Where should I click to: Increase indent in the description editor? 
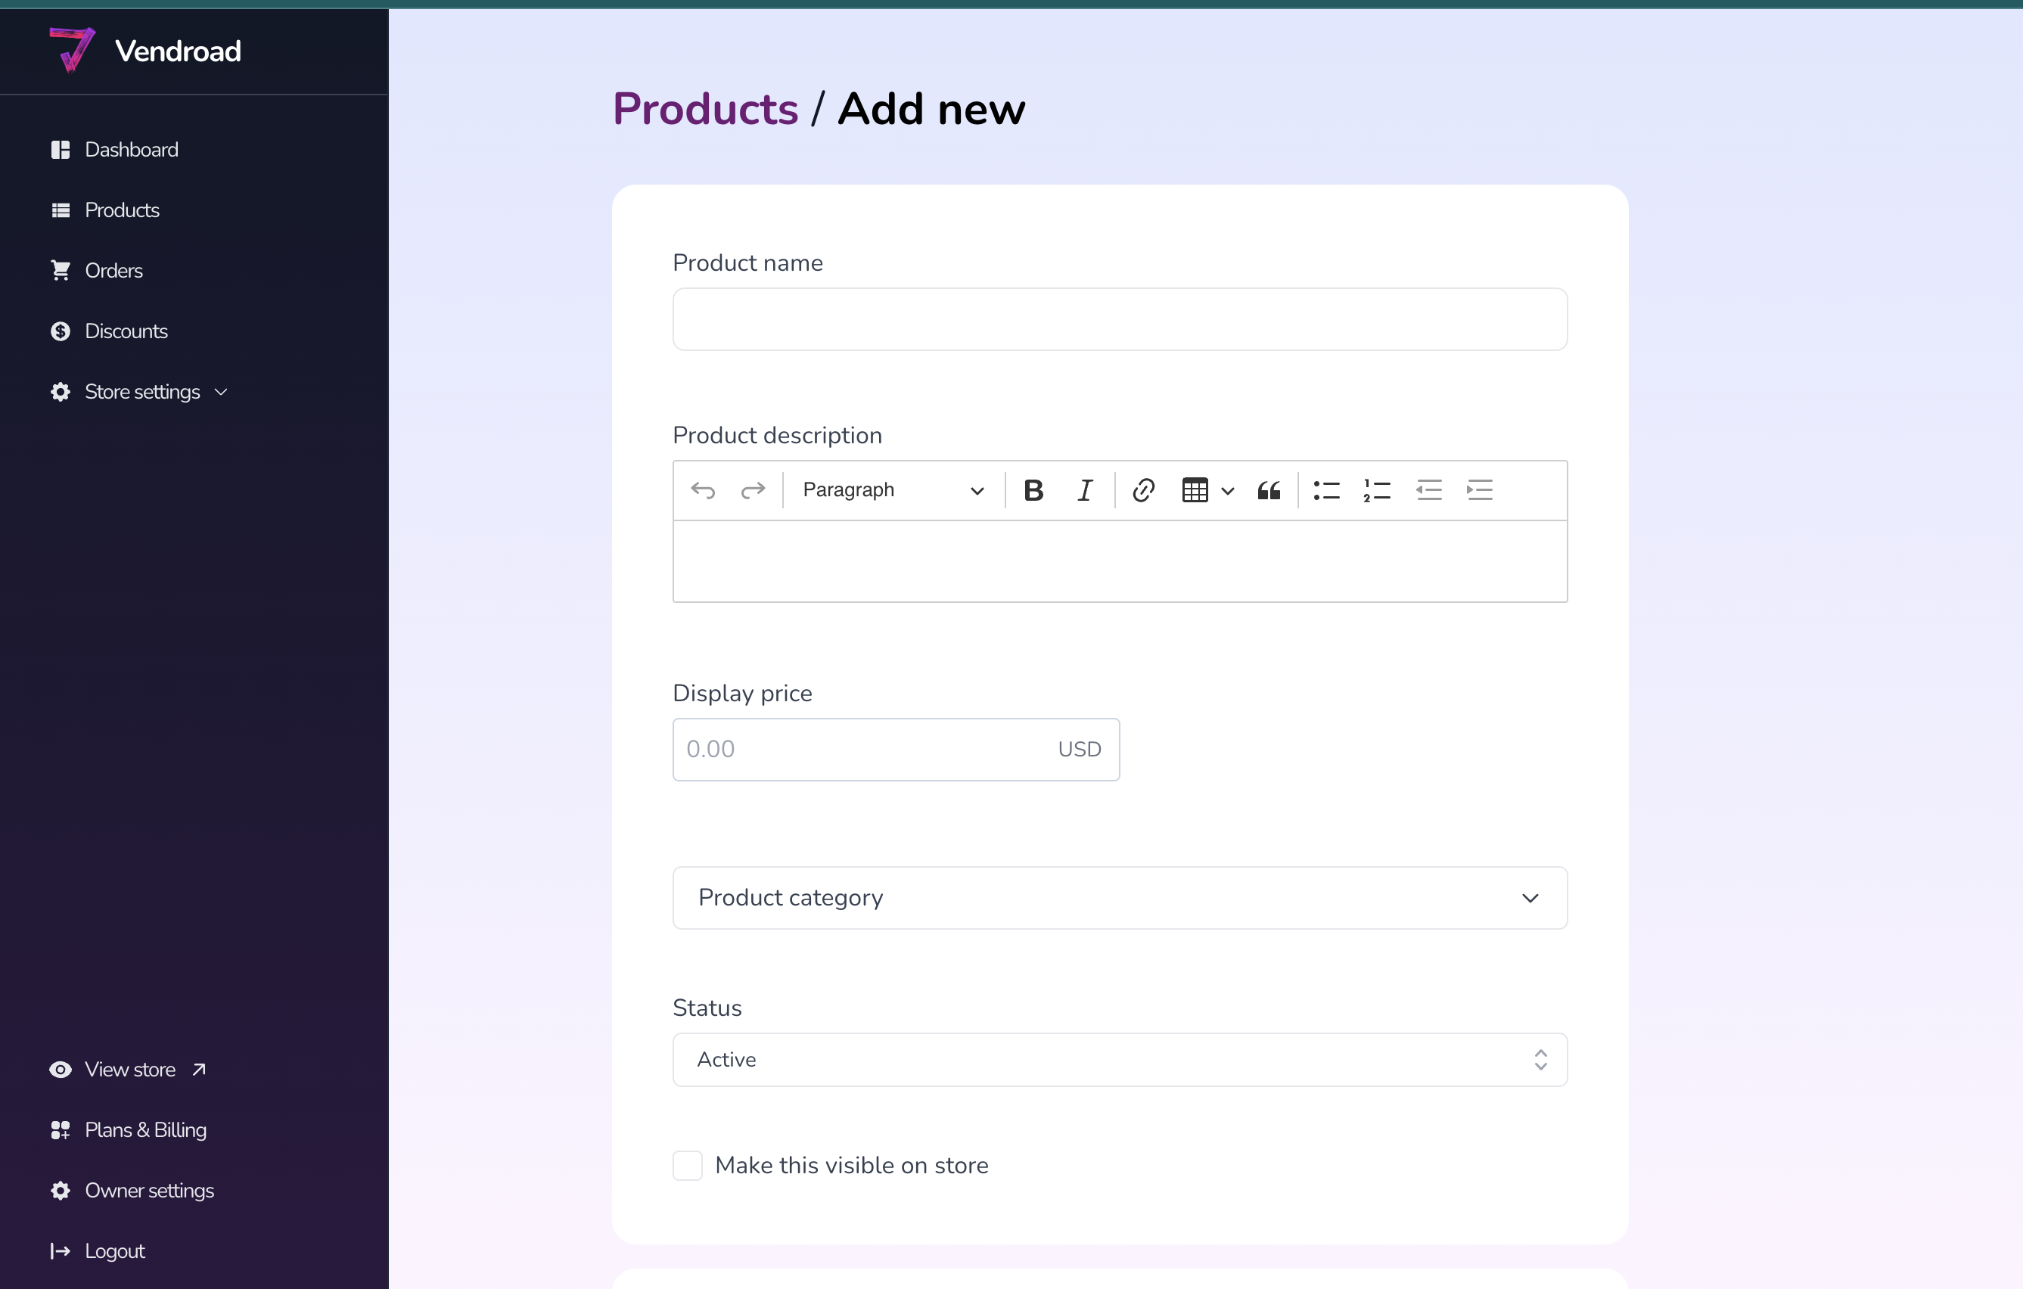coord(1480,490)
